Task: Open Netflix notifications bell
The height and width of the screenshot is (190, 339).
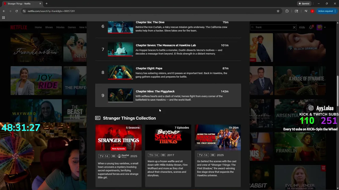Action: (311, 27)
